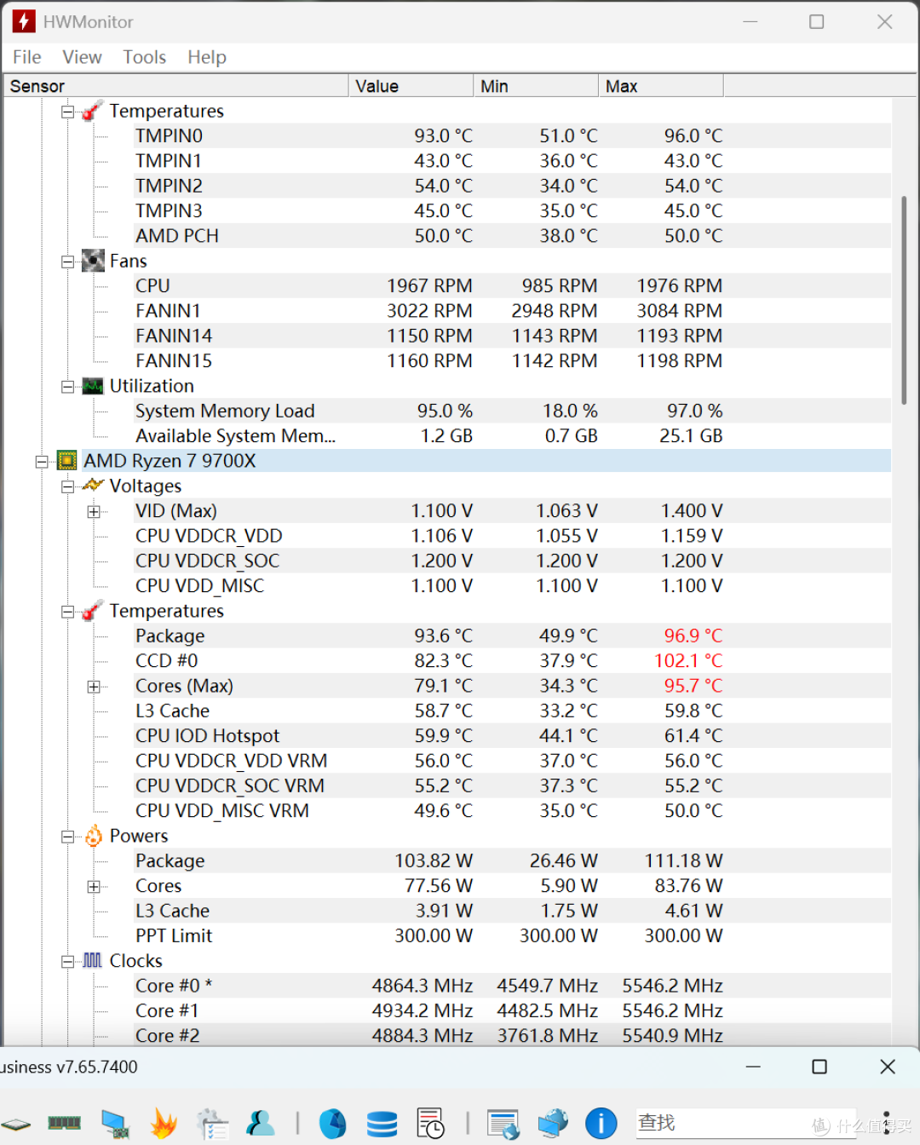920x1145 pixels.
Task: Open the three-dot more options menu
Action: tap(887, 1123)
